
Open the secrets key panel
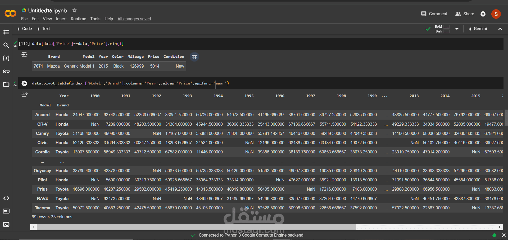pyautogui.click(x=6, y=71)
